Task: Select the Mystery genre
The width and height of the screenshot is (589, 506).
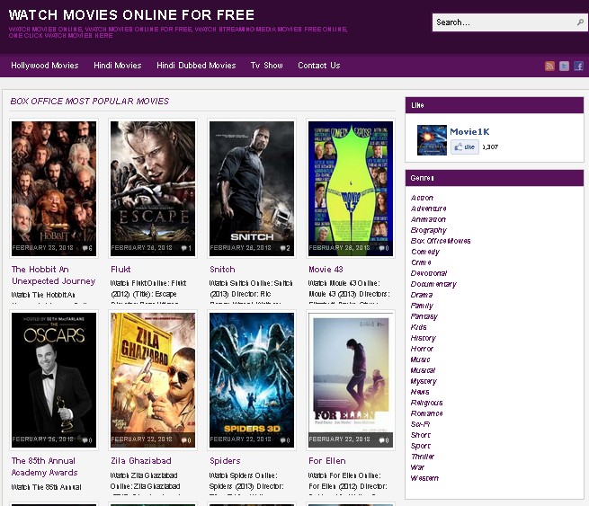Action: point(424,381)
